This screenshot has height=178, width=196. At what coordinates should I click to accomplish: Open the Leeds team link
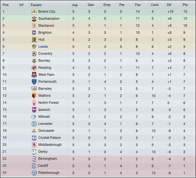pyautogui.click(x=43, y=47)
